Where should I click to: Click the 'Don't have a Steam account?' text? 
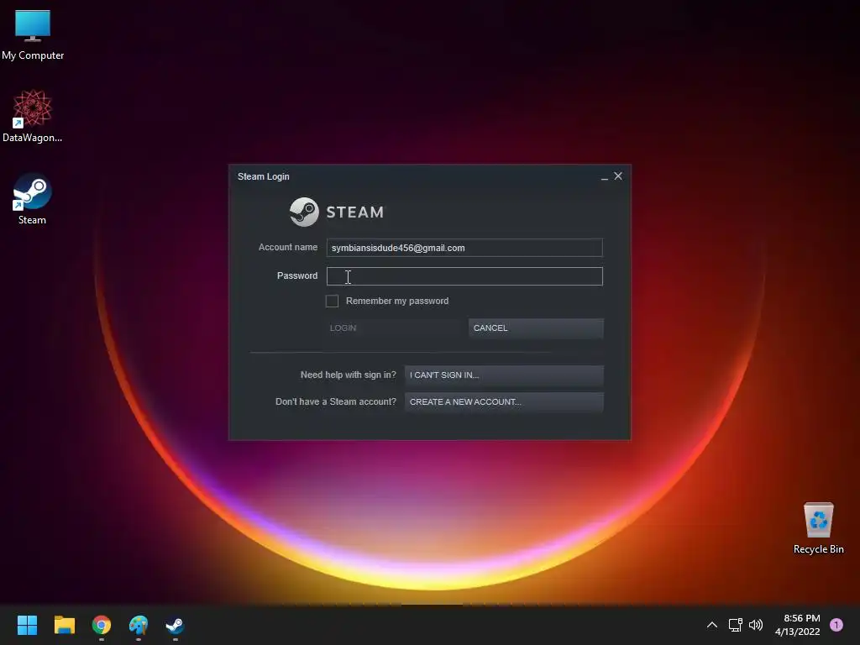click(x=336, y=402)
